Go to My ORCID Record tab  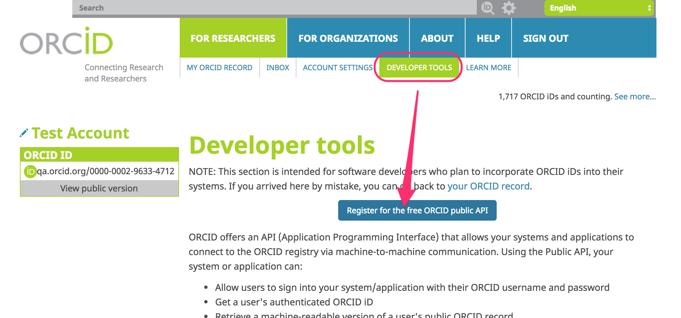[219, 68]
